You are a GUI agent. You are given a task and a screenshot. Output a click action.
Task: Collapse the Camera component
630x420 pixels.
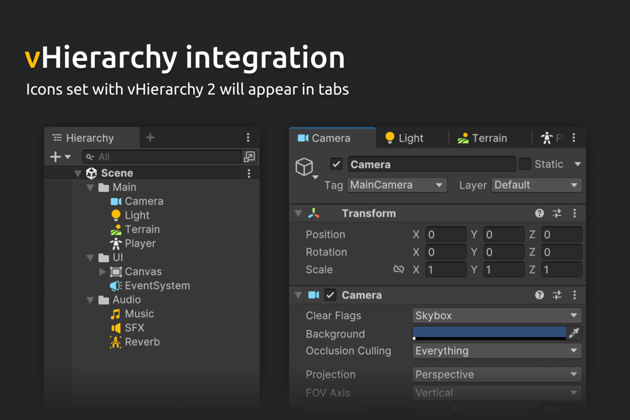298,295
